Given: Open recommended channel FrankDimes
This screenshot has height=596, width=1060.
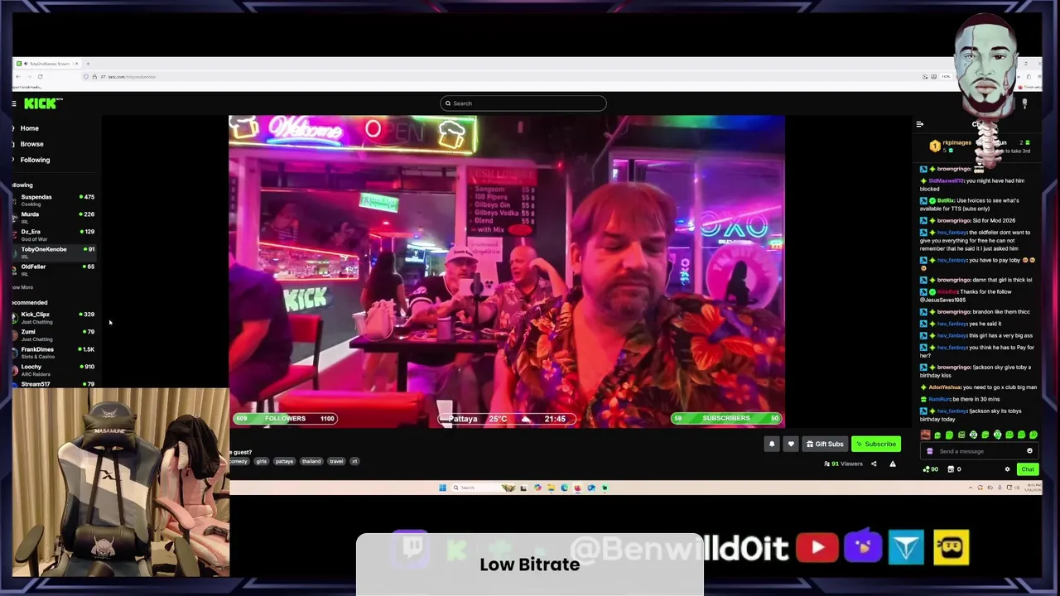Looking at the screenshot, I should click(54, 352).
